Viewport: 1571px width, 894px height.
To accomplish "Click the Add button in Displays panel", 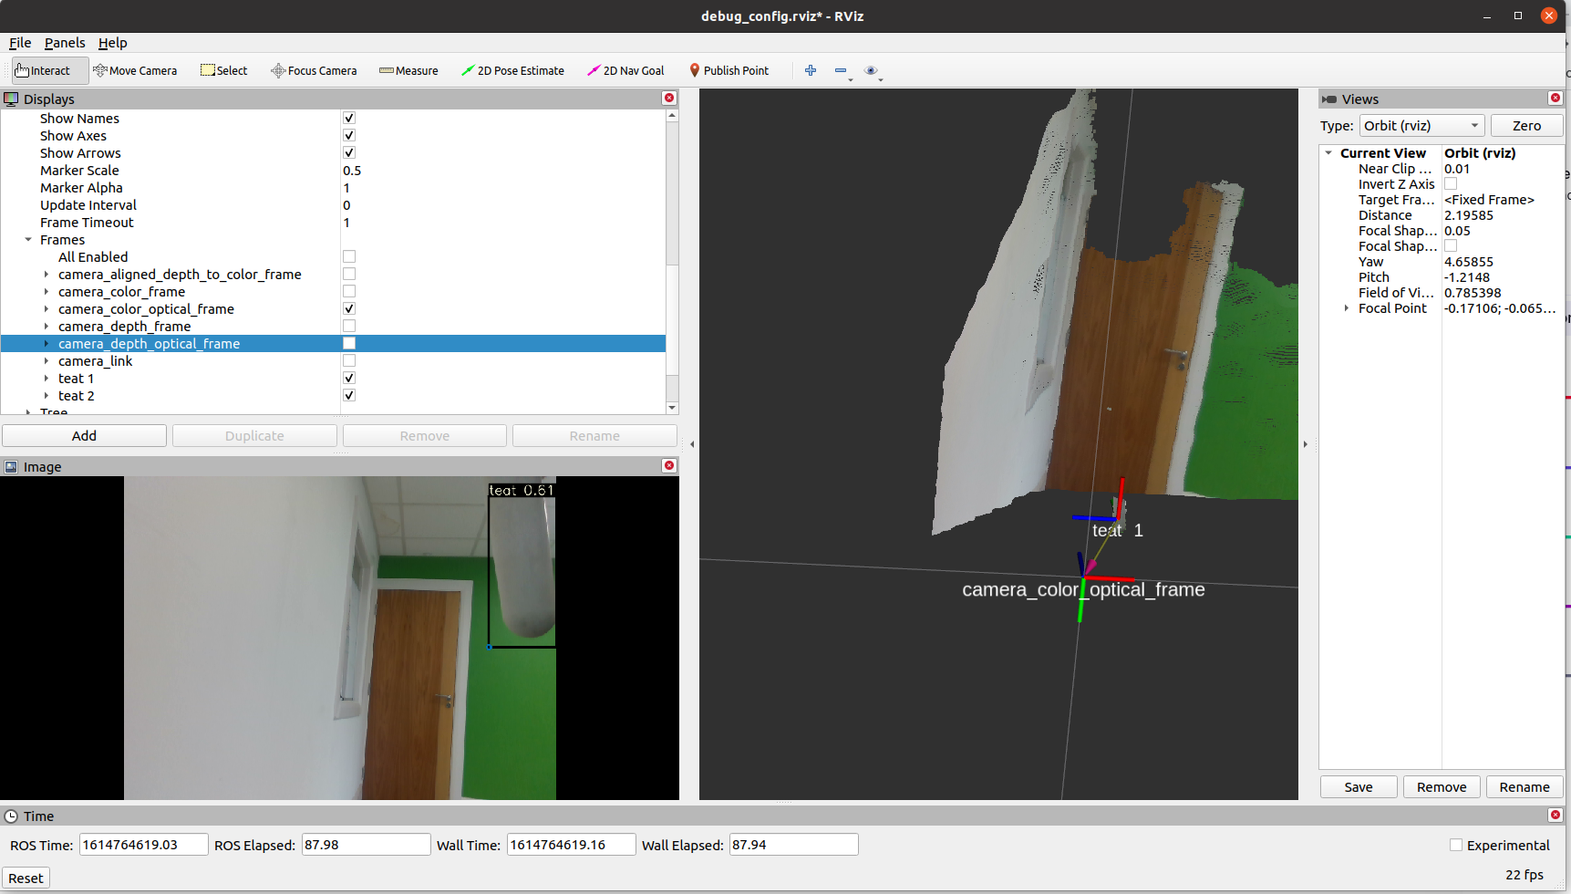I will (84, 435).
